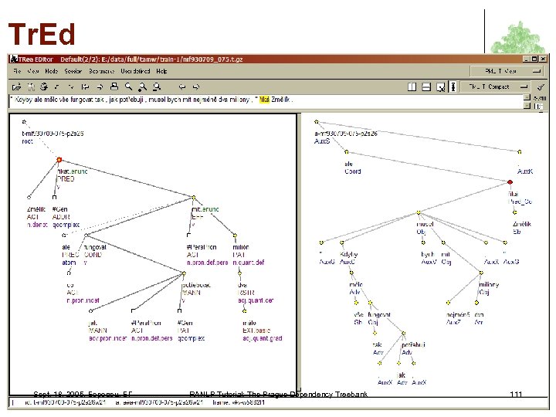Open the Node menu
Image resolution: width=556 pixels, height=417 pixels.
tap(52, 71)
